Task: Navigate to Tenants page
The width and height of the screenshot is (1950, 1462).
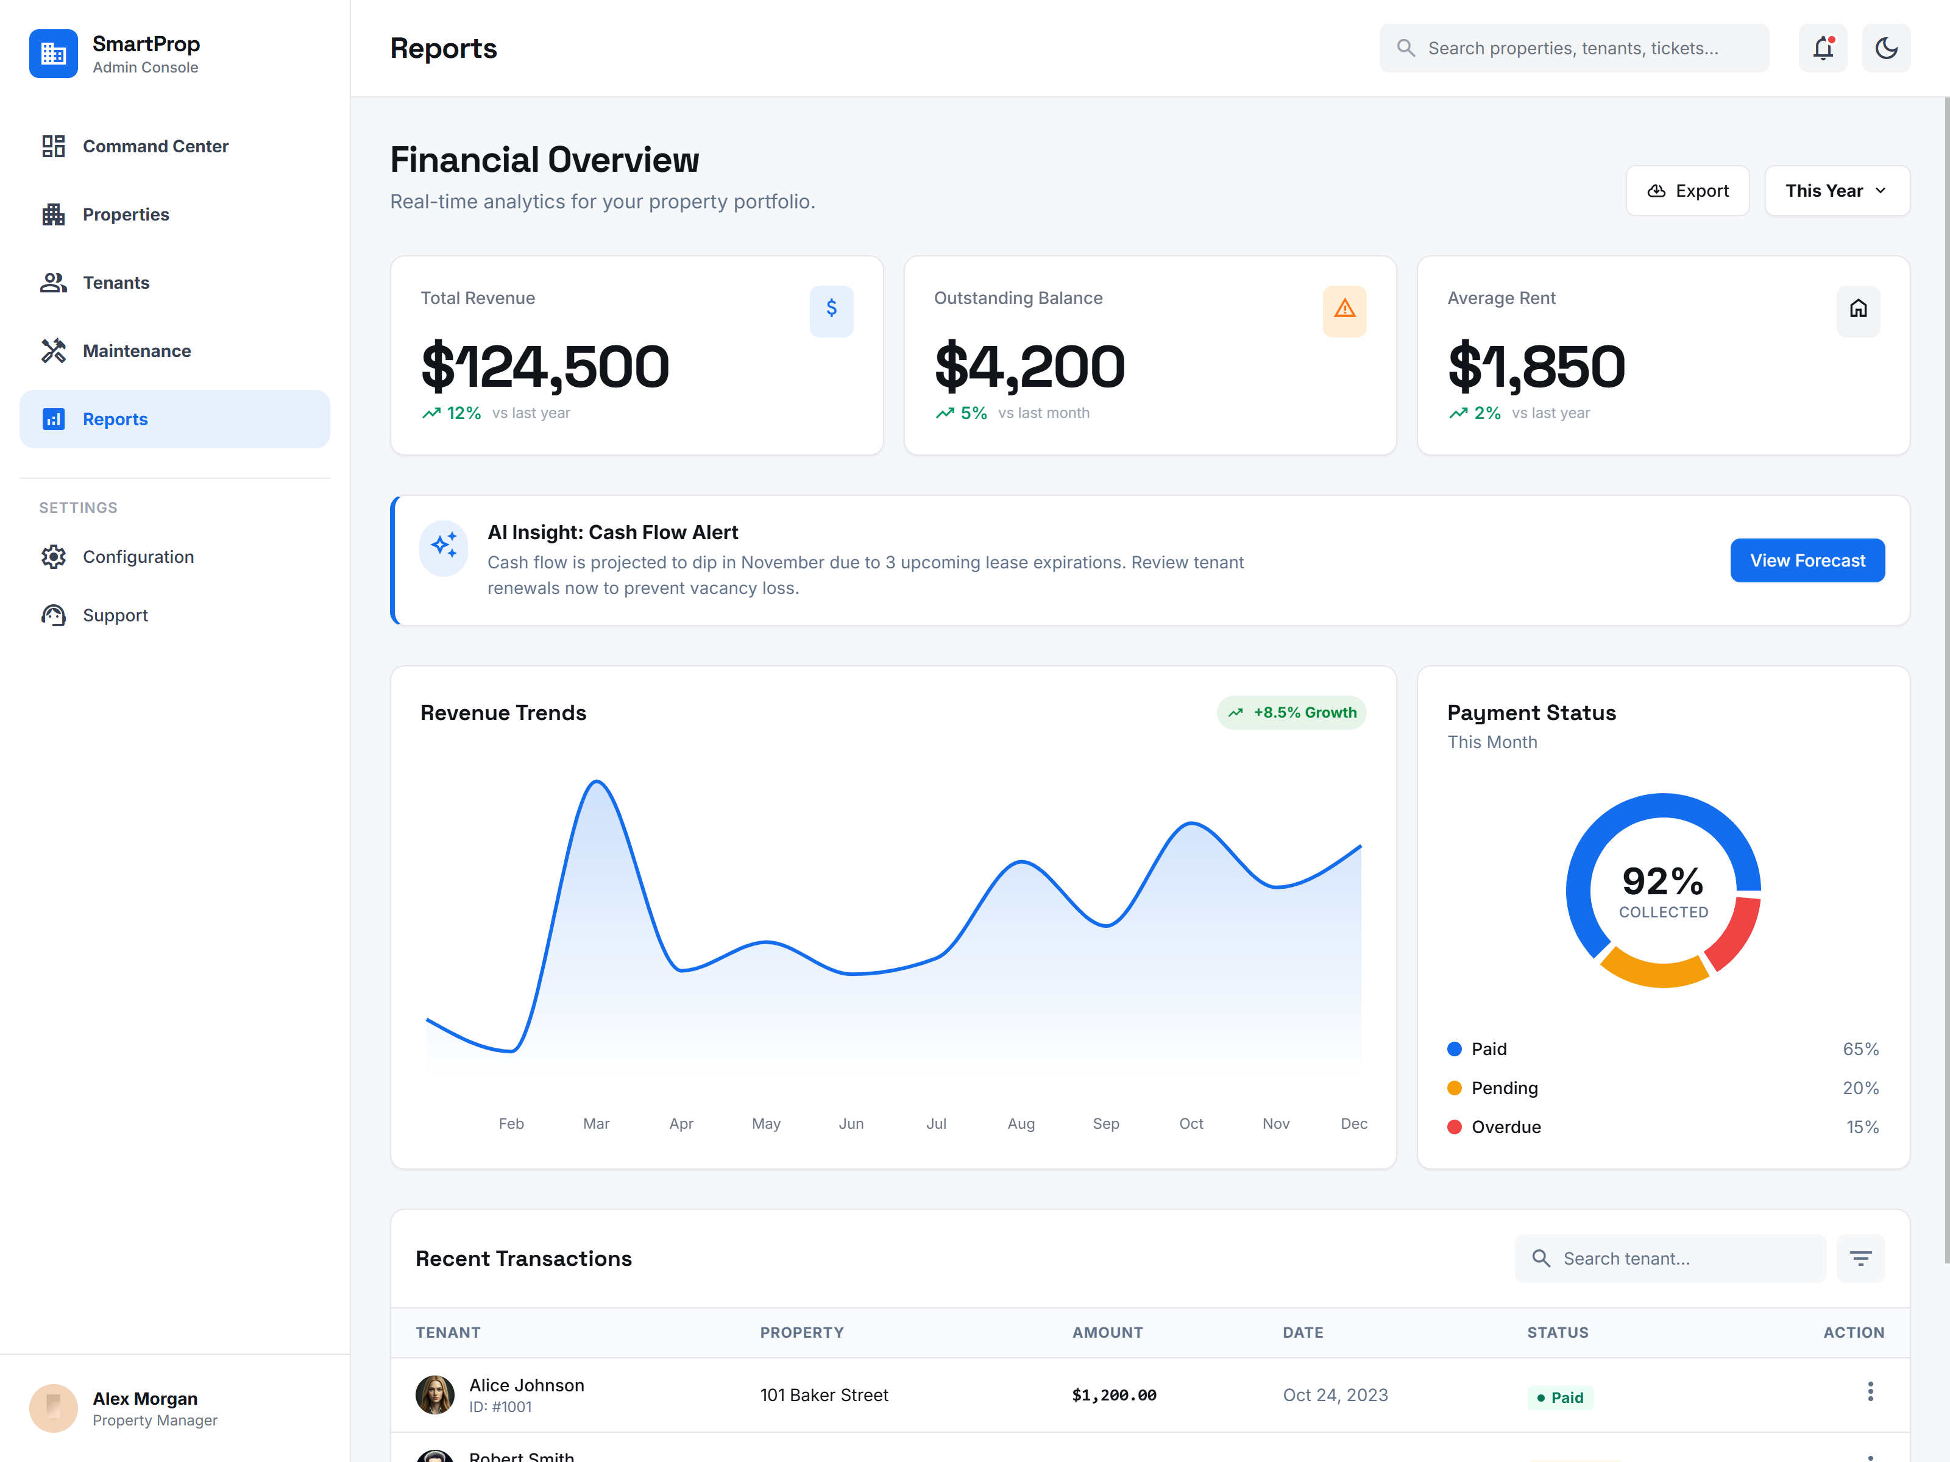Action: click(x=116, y=283)
